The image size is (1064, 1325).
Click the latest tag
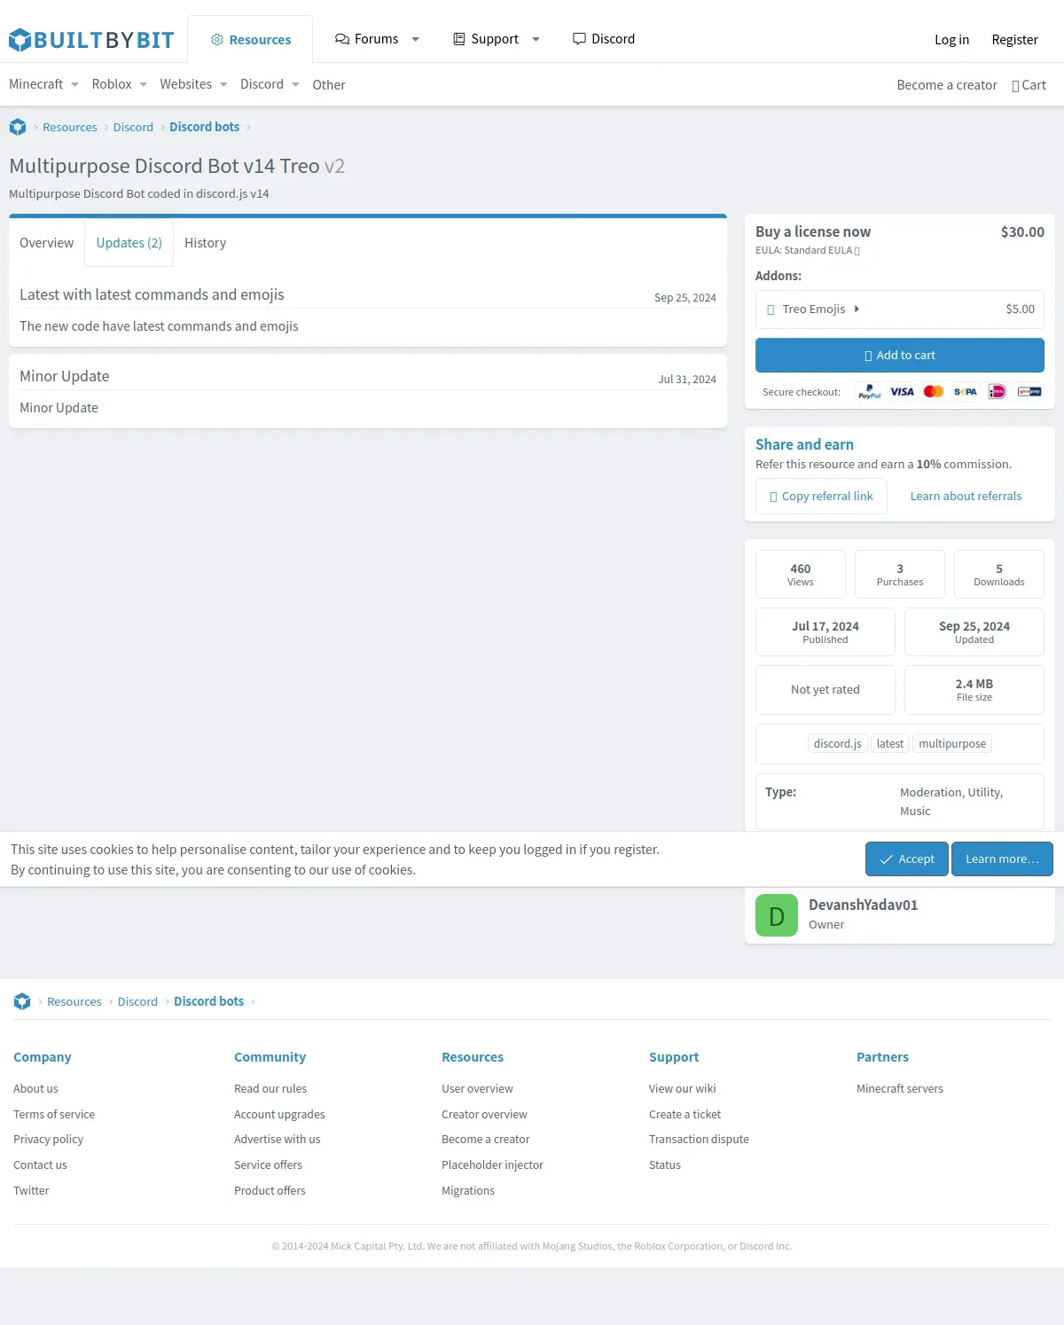(x=890, y=743)
